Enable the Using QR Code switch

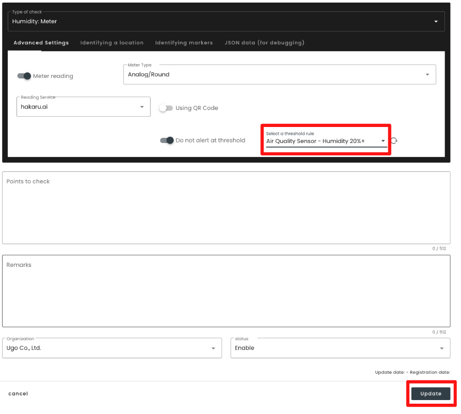[166, 108]
